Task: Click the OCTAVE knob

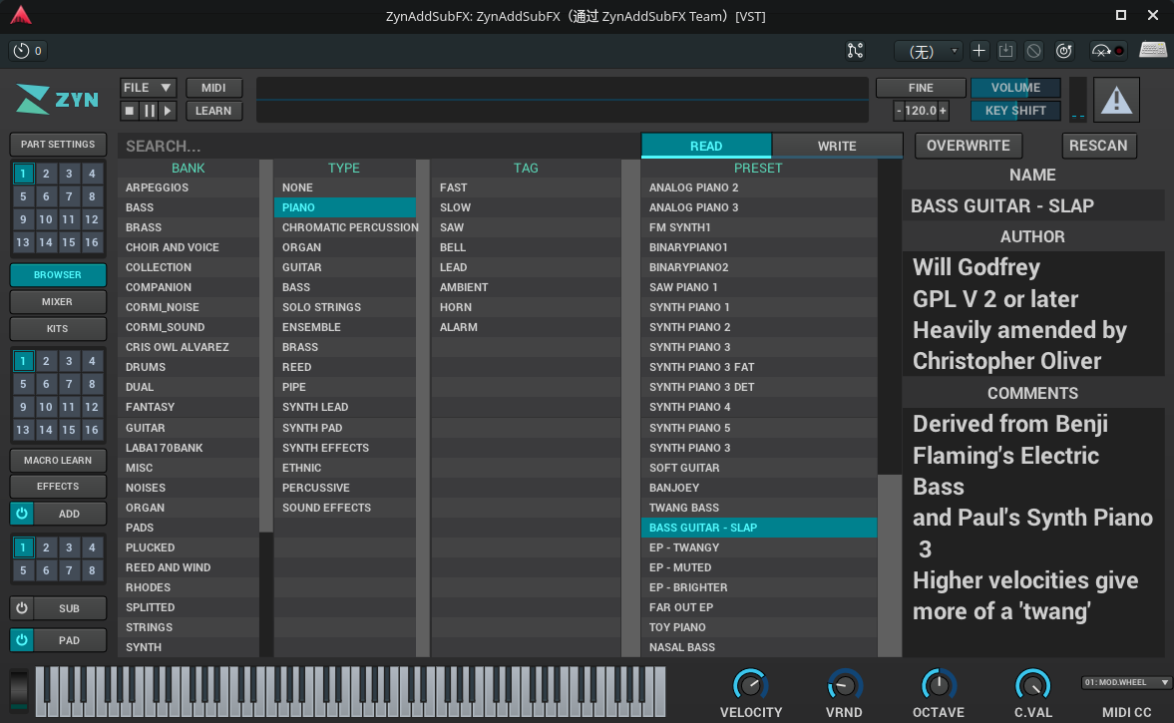Action: pyautogui.click(x=939, y=685)
